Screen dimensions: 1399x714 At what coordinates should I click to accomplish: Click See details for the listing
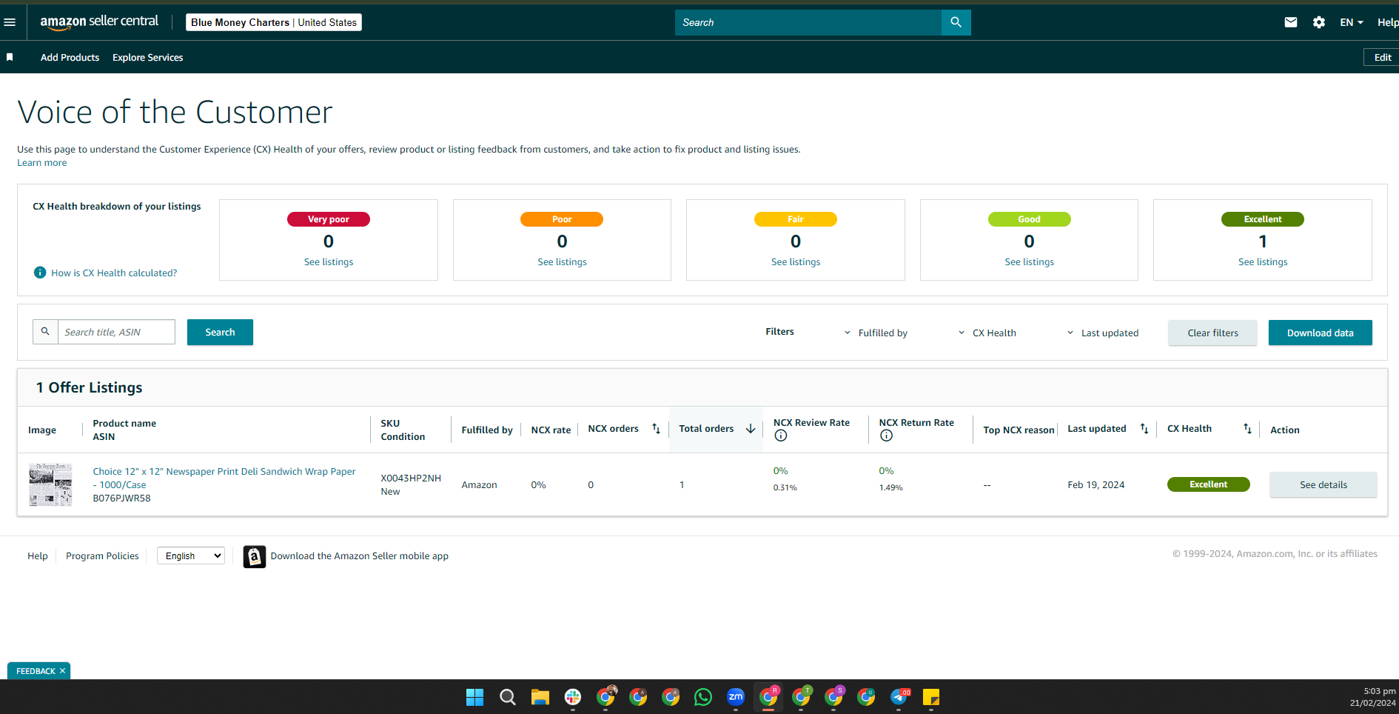tap(1323, 484)
